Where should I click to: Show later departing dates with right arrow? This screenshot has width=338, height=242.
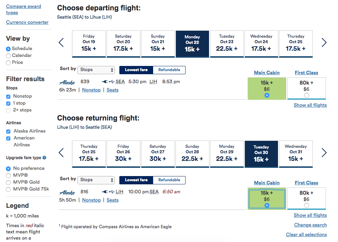tap(324, 42)
